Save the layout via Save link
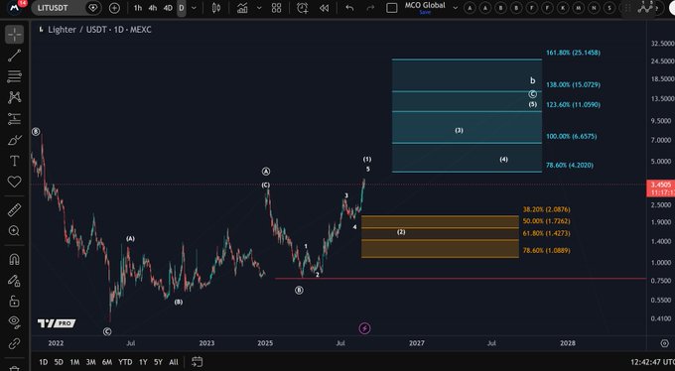This screenshot has height=371, width=675. pos(425,13)
